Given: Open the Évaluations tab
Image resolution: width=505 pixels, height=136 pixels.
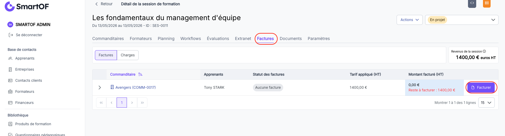Looking at the screenshot, I should click(x=218, y=39).
